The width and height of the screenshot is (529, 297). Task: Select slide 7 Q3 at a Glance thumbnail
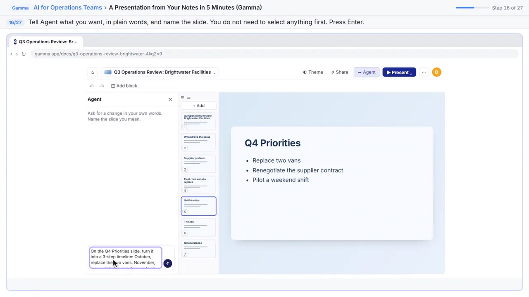[198, 249]
